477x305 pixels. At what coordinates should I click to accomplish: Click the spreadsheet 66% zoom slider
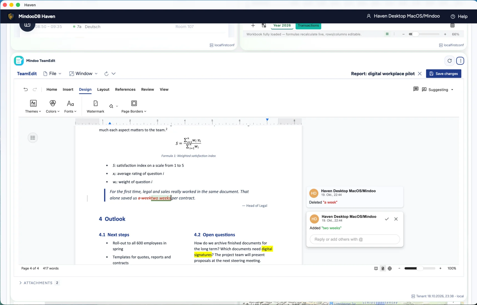tap(424, 34)
